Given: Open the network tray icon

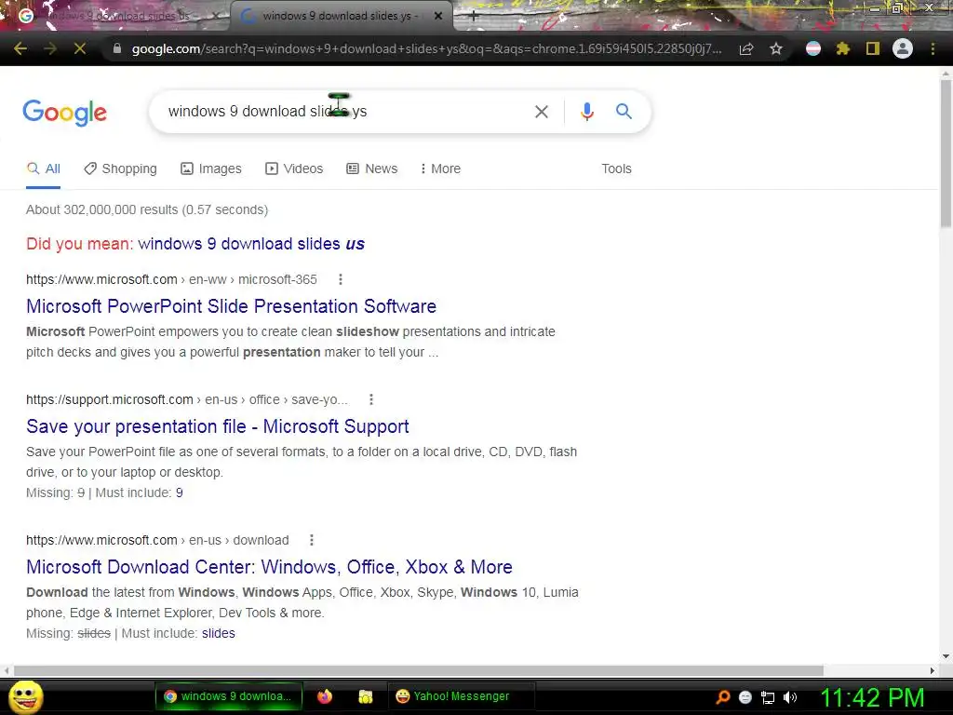Looking at the screenshot, I should point(768,697).
